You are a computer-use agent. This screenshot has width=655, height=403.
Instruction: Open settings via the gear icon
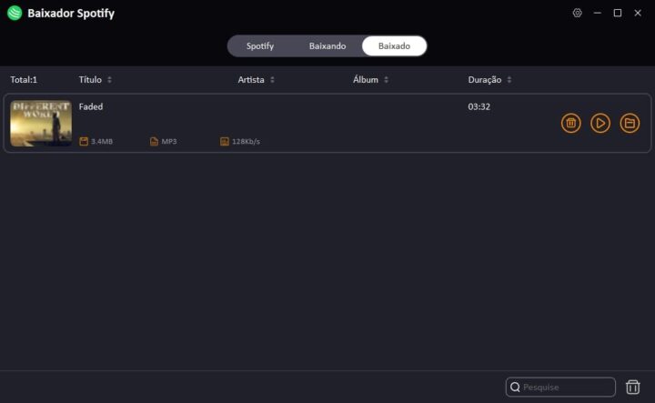click(577, 13)
